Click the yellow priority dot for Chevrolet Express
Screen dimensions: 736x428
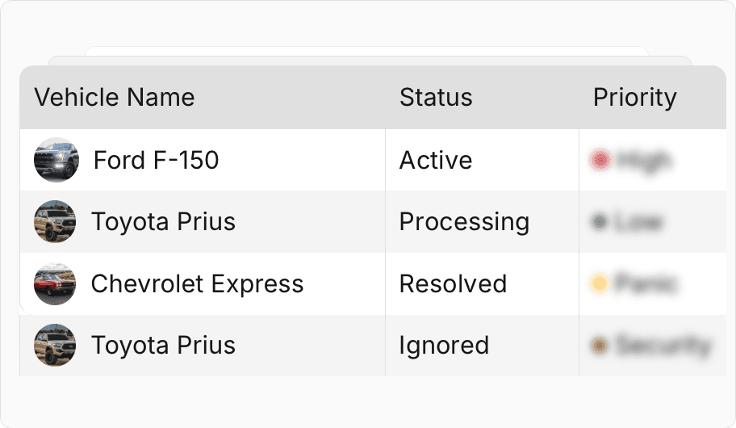click(x=599, y=283)
